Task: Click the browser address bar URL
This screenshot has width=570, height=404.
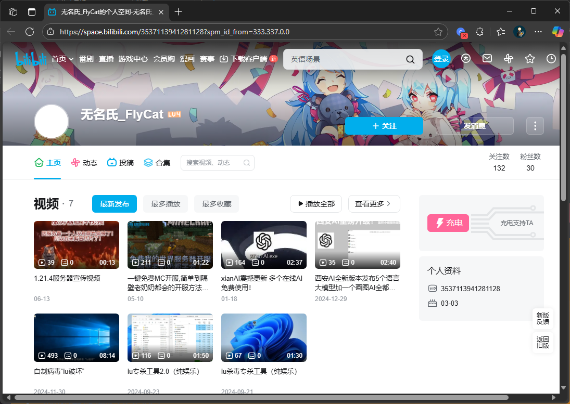Action: [174, 32]
